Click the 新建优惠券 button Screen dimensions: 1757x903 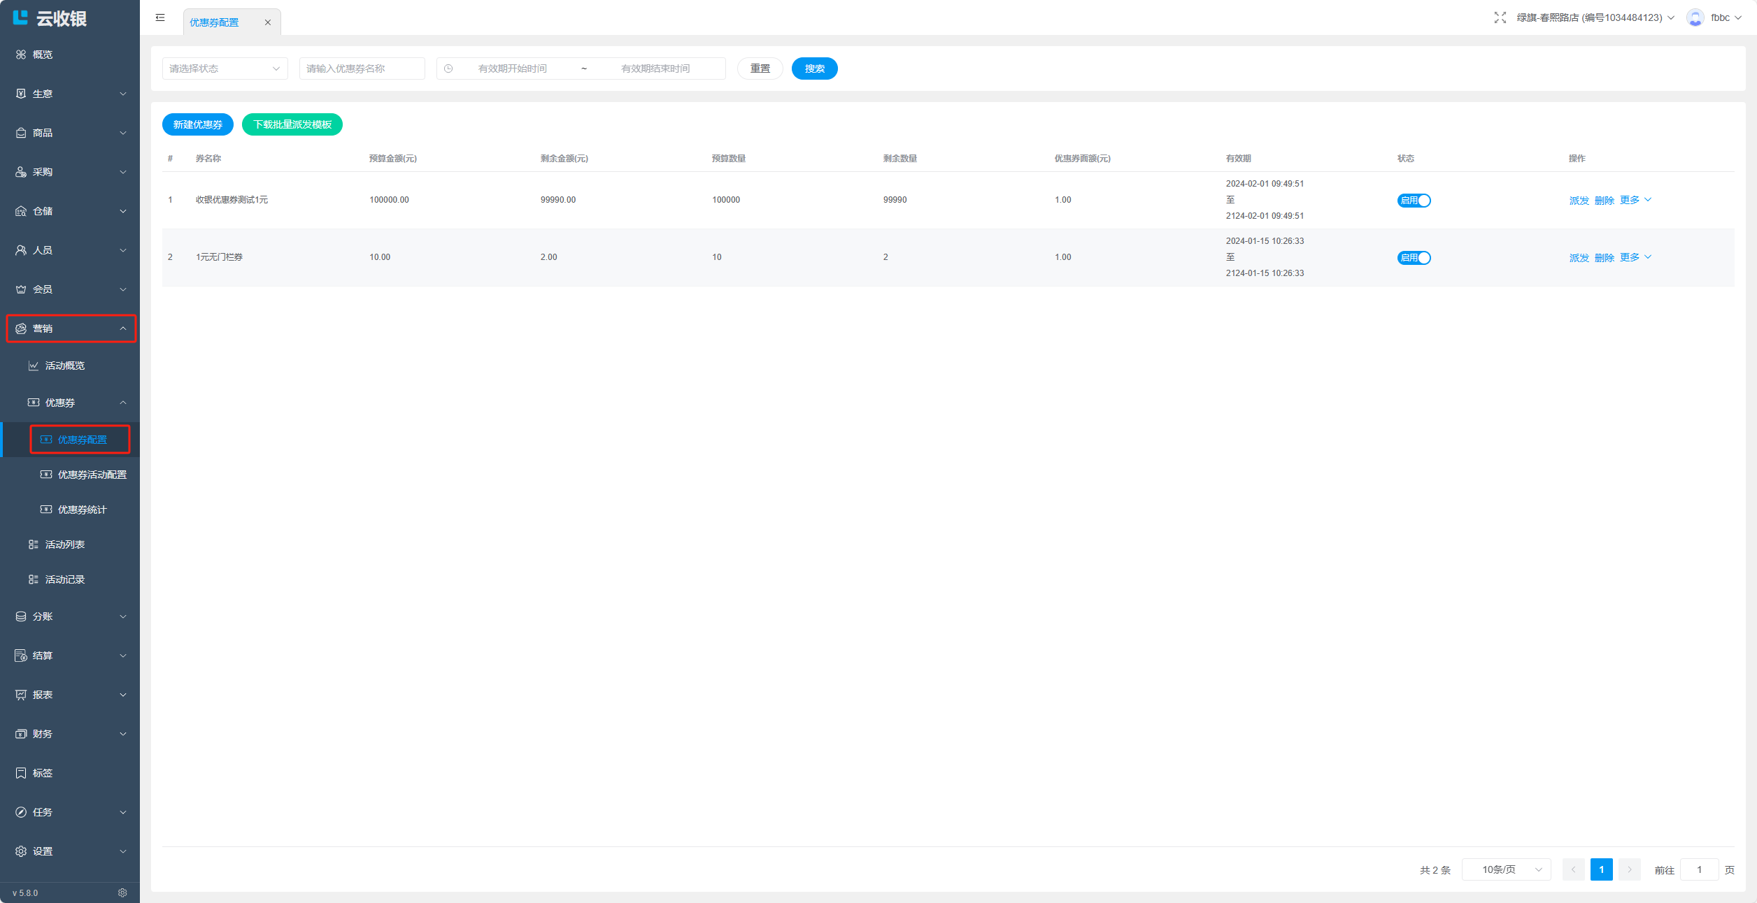tap(198, 124)
